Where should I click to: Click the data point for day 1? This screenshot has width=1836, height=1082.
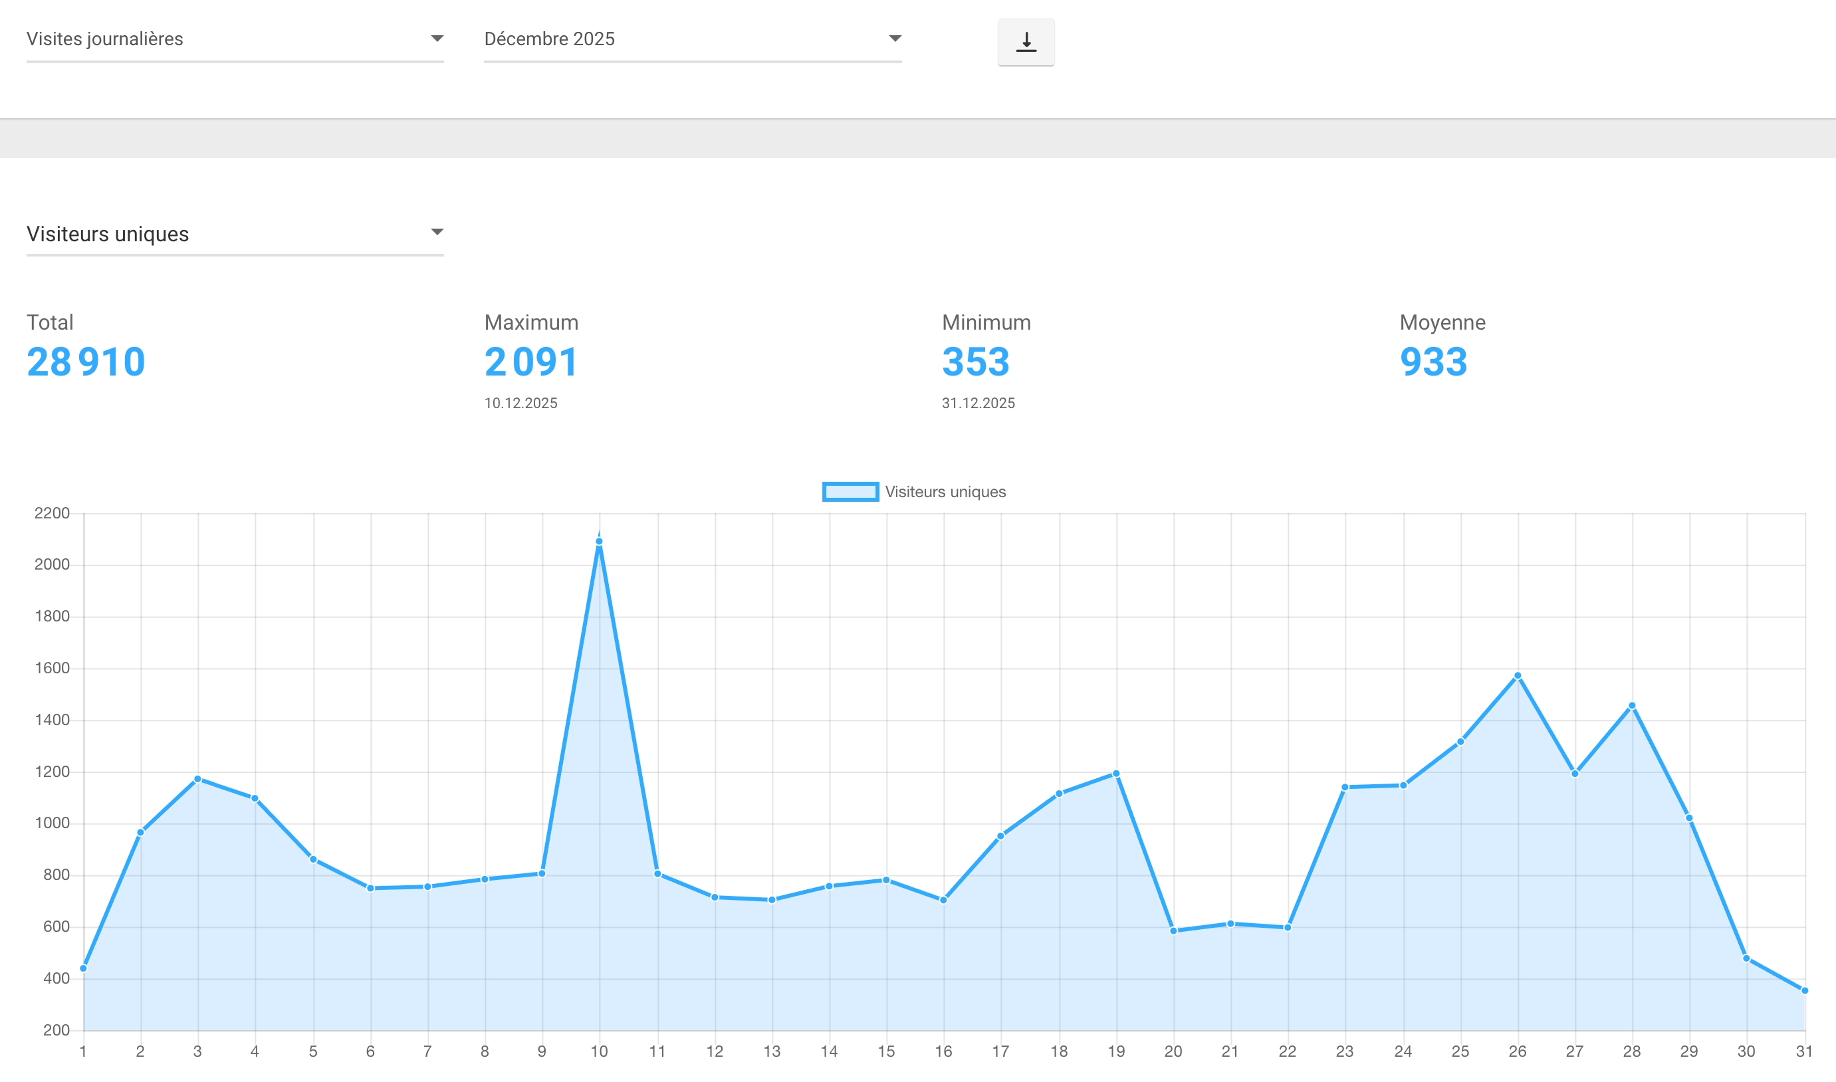(84, 969)
